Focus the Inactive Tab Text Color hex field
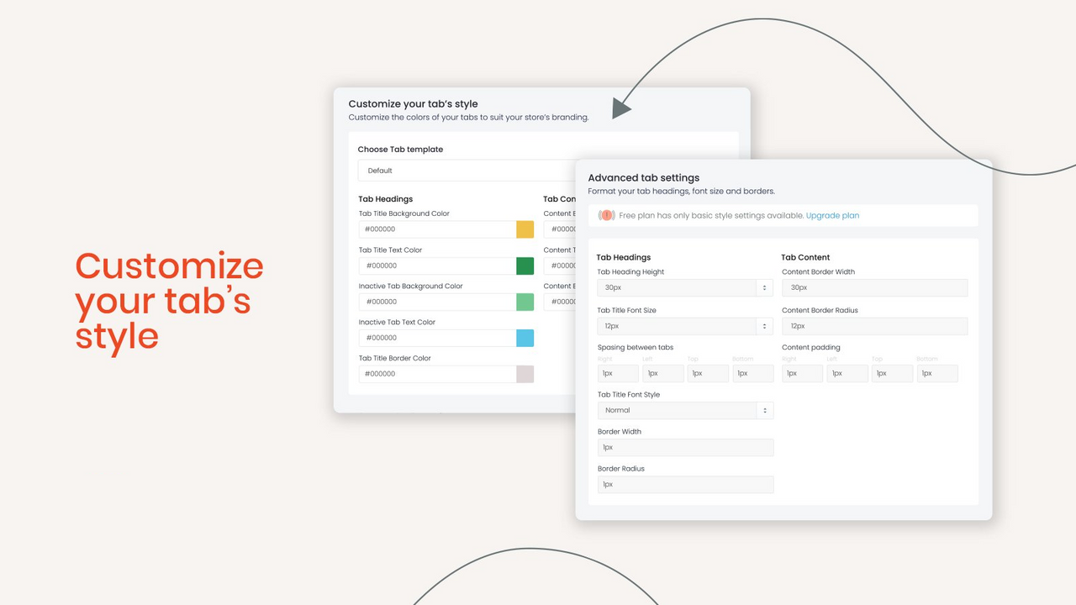Viewport: 1076px width, 605px height. [x=437, y=338]
